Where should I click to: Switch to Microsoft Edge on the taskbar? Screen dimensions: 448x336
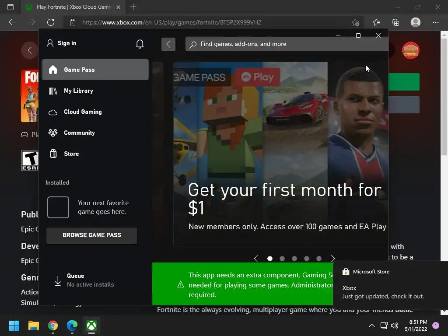click(x=72, y=325)
